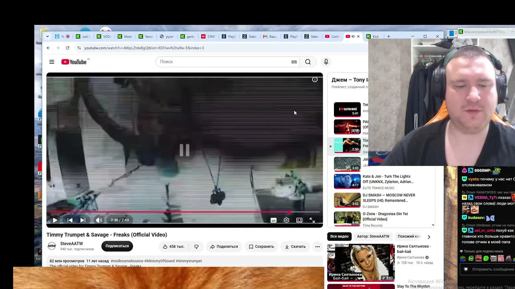Start voice search with the microphone icon
515x289 pixels.
tap(326, 62)
